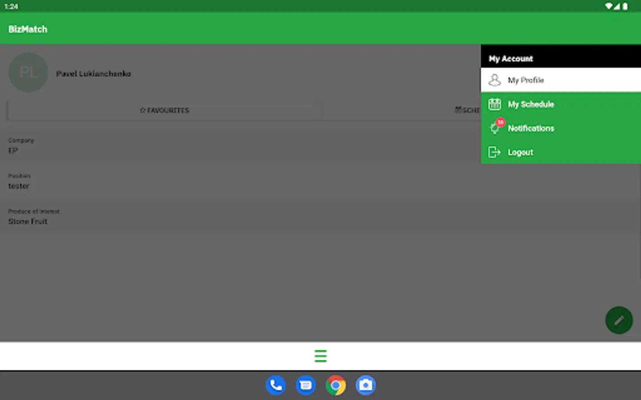The image size is (641, 400).
Task: Open My Schedule menu entry
Action: click(561, 104)
